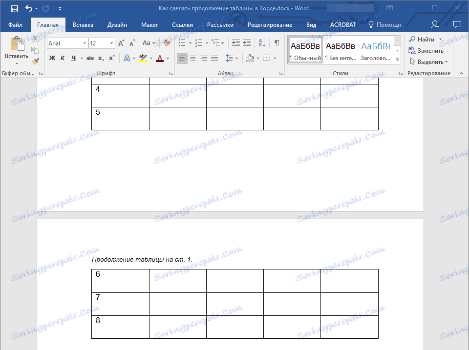Toggle left text alignment
Screen dimensions: 469x350
coord(182,58)
